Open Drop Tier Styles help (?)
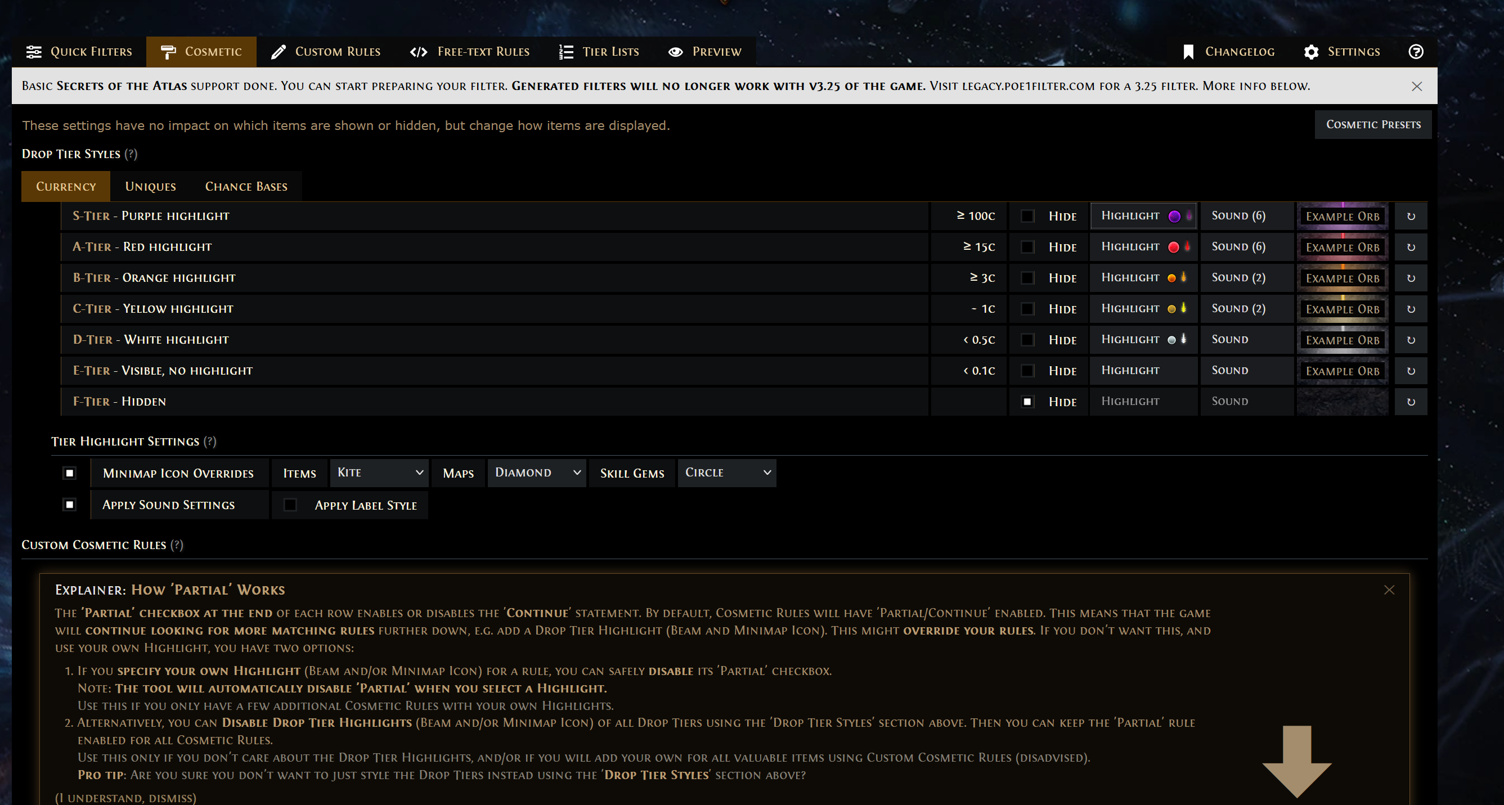Screen dimensions: 1504x805 tap(131, 154)
